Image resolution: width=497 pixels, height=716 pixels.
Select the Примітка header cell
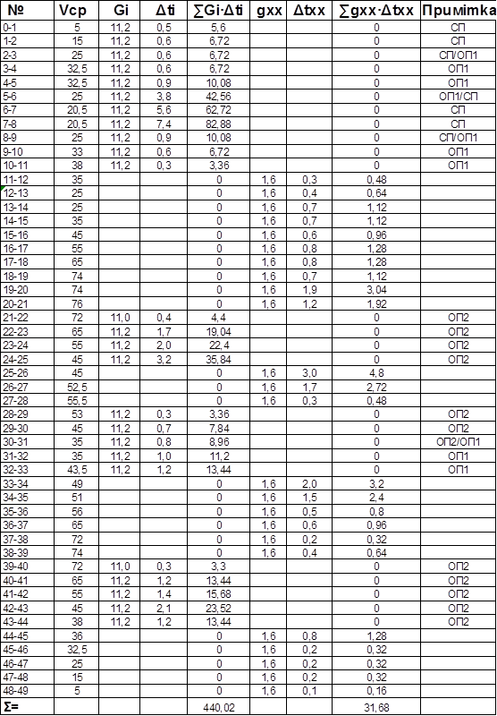[459, 12]
